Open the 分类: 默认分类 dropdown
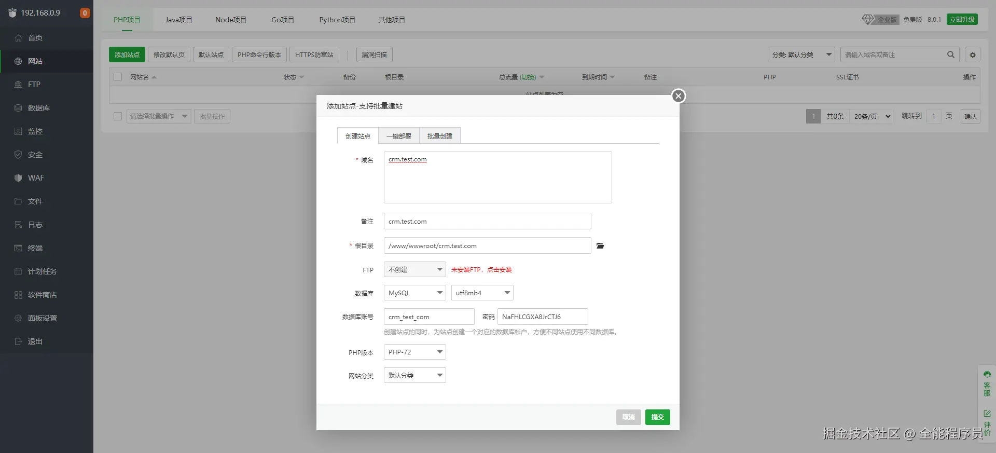Viewport: 996px width, 453px height. pos(801,54)
